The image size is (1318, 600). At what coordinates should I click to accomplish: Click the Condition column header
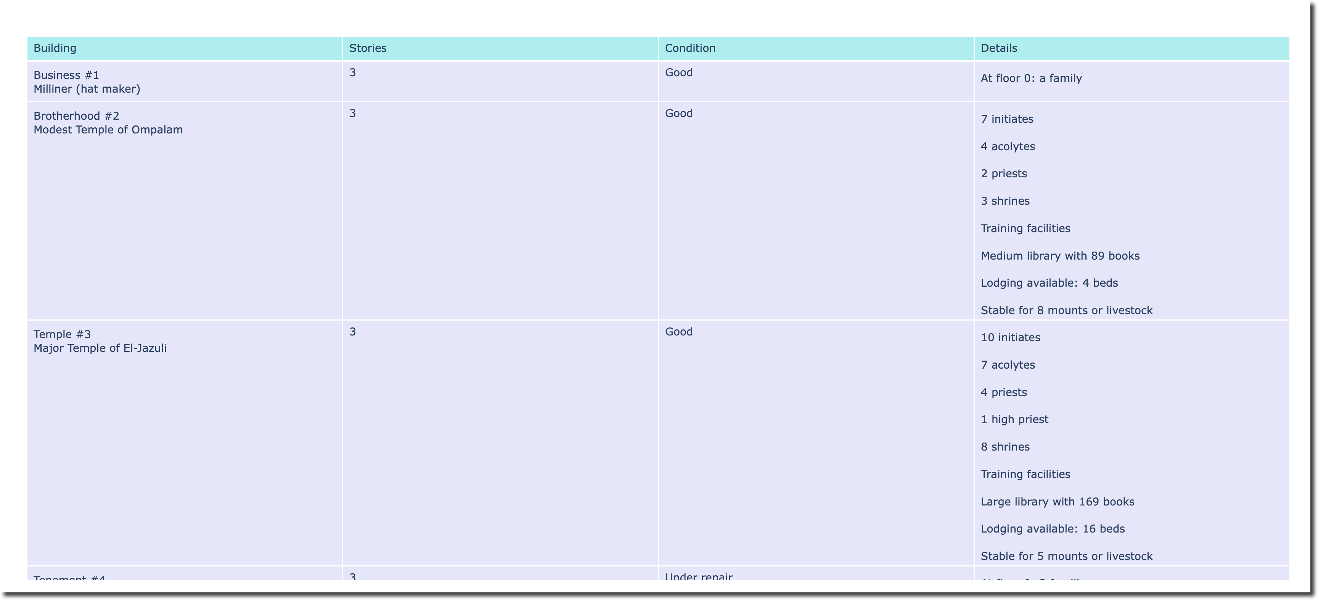point(690,48)
